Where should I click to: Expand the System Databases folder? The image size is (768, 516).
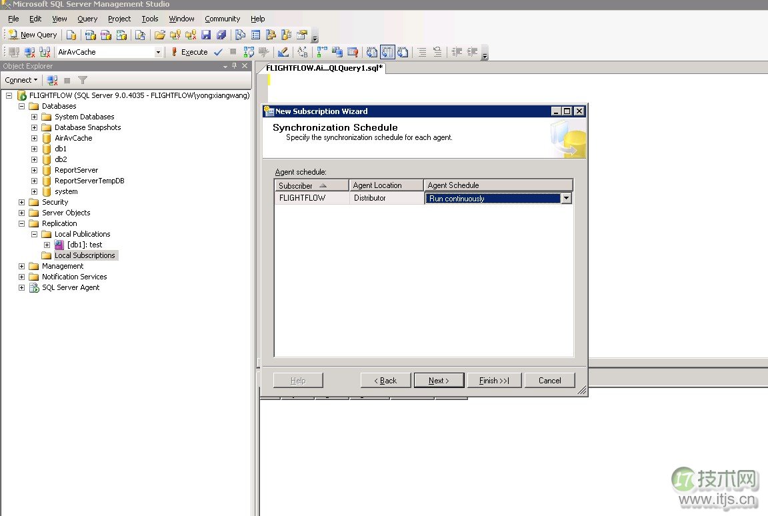click(x=34, y=117)
